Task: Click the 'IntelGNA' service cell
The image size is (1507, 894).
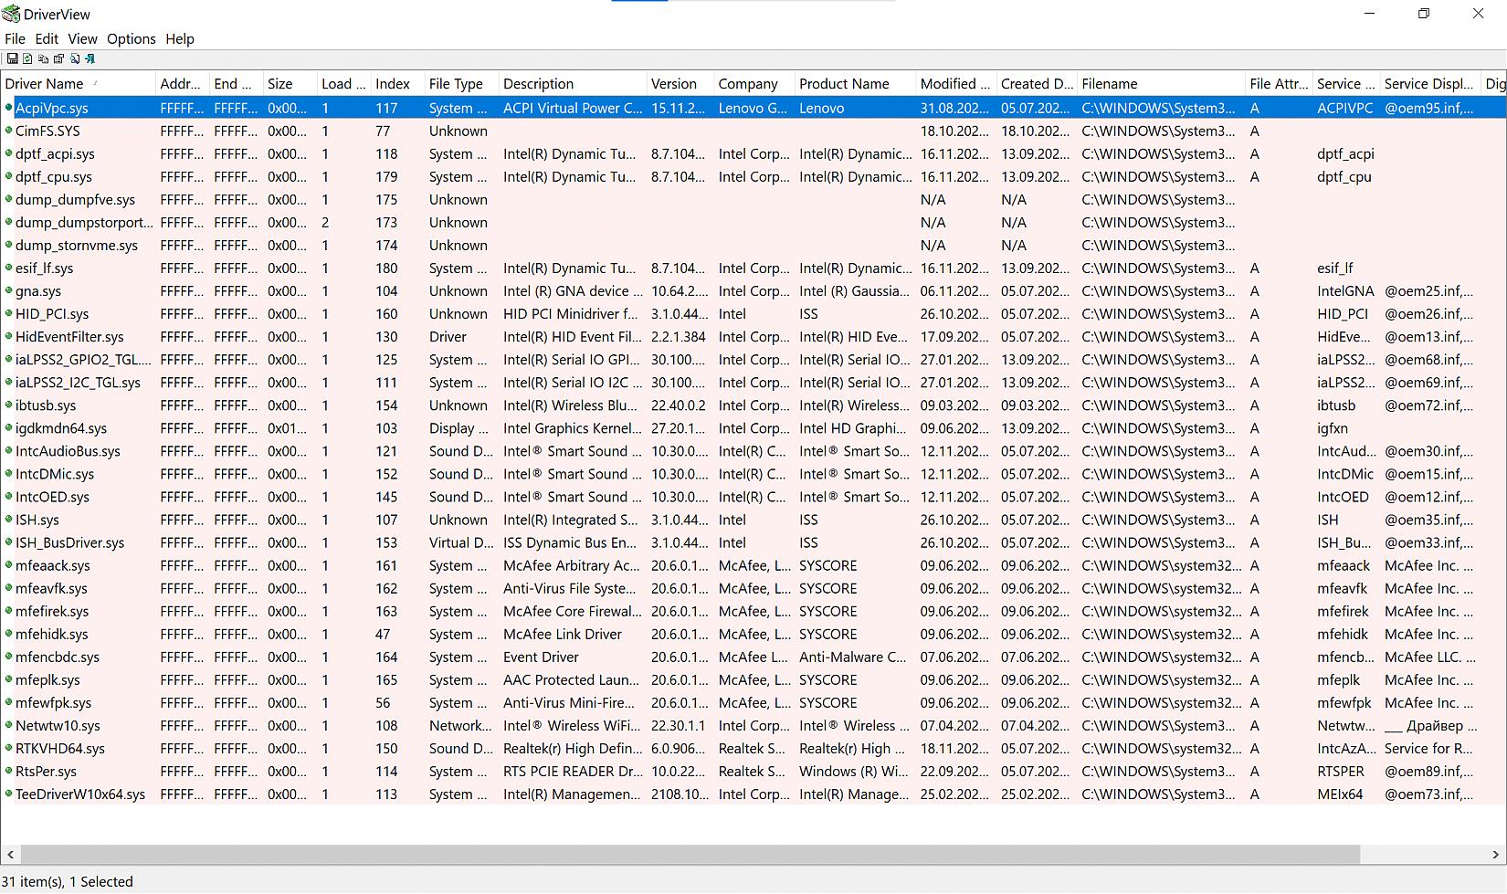Action: 1345,290
